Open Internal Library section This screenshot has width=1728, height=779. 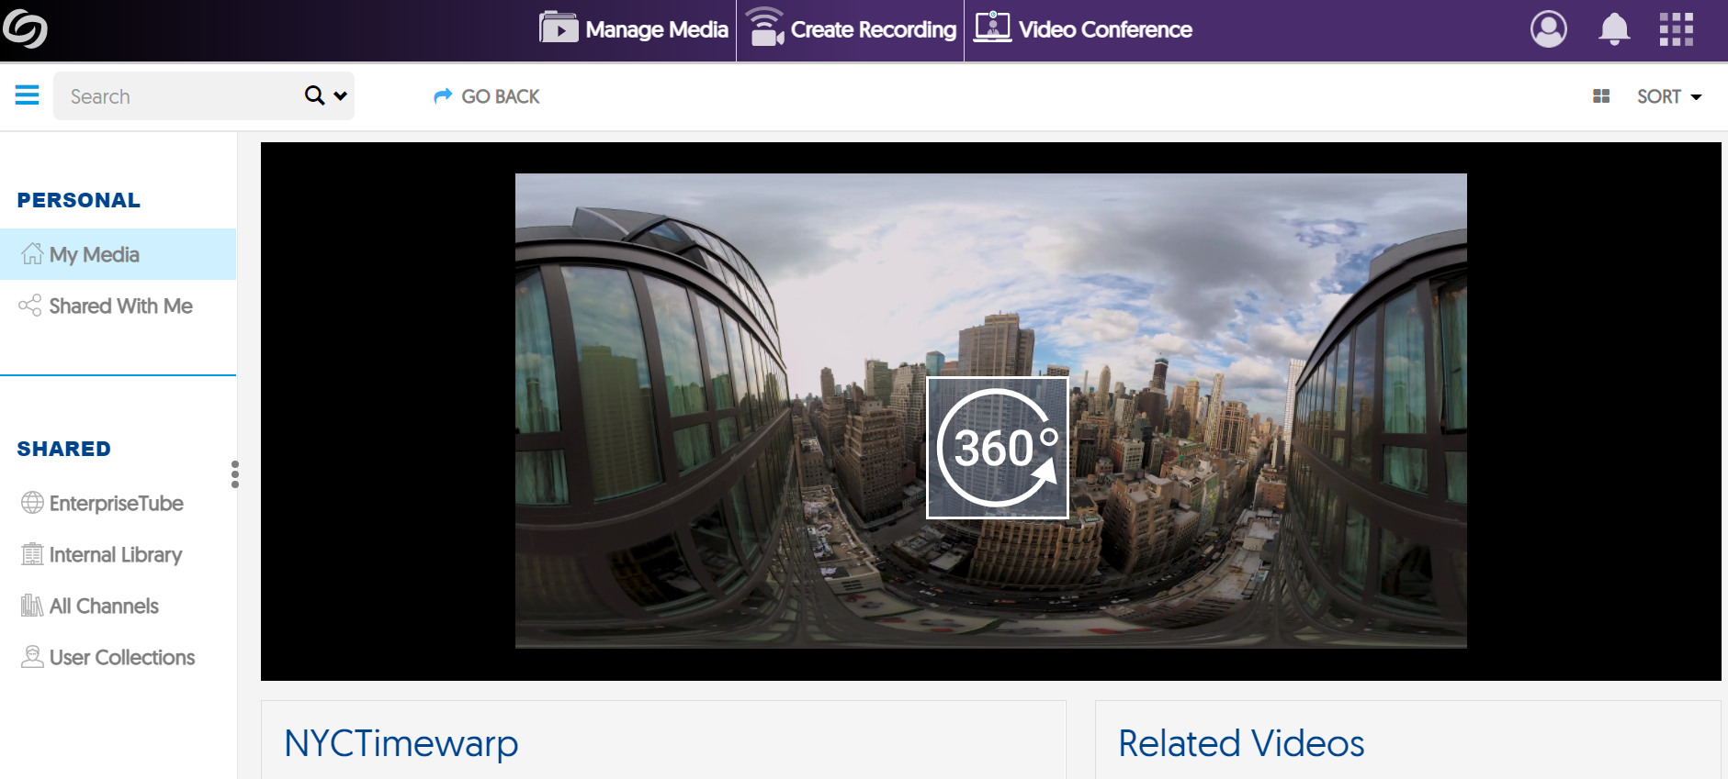(116, 554)
